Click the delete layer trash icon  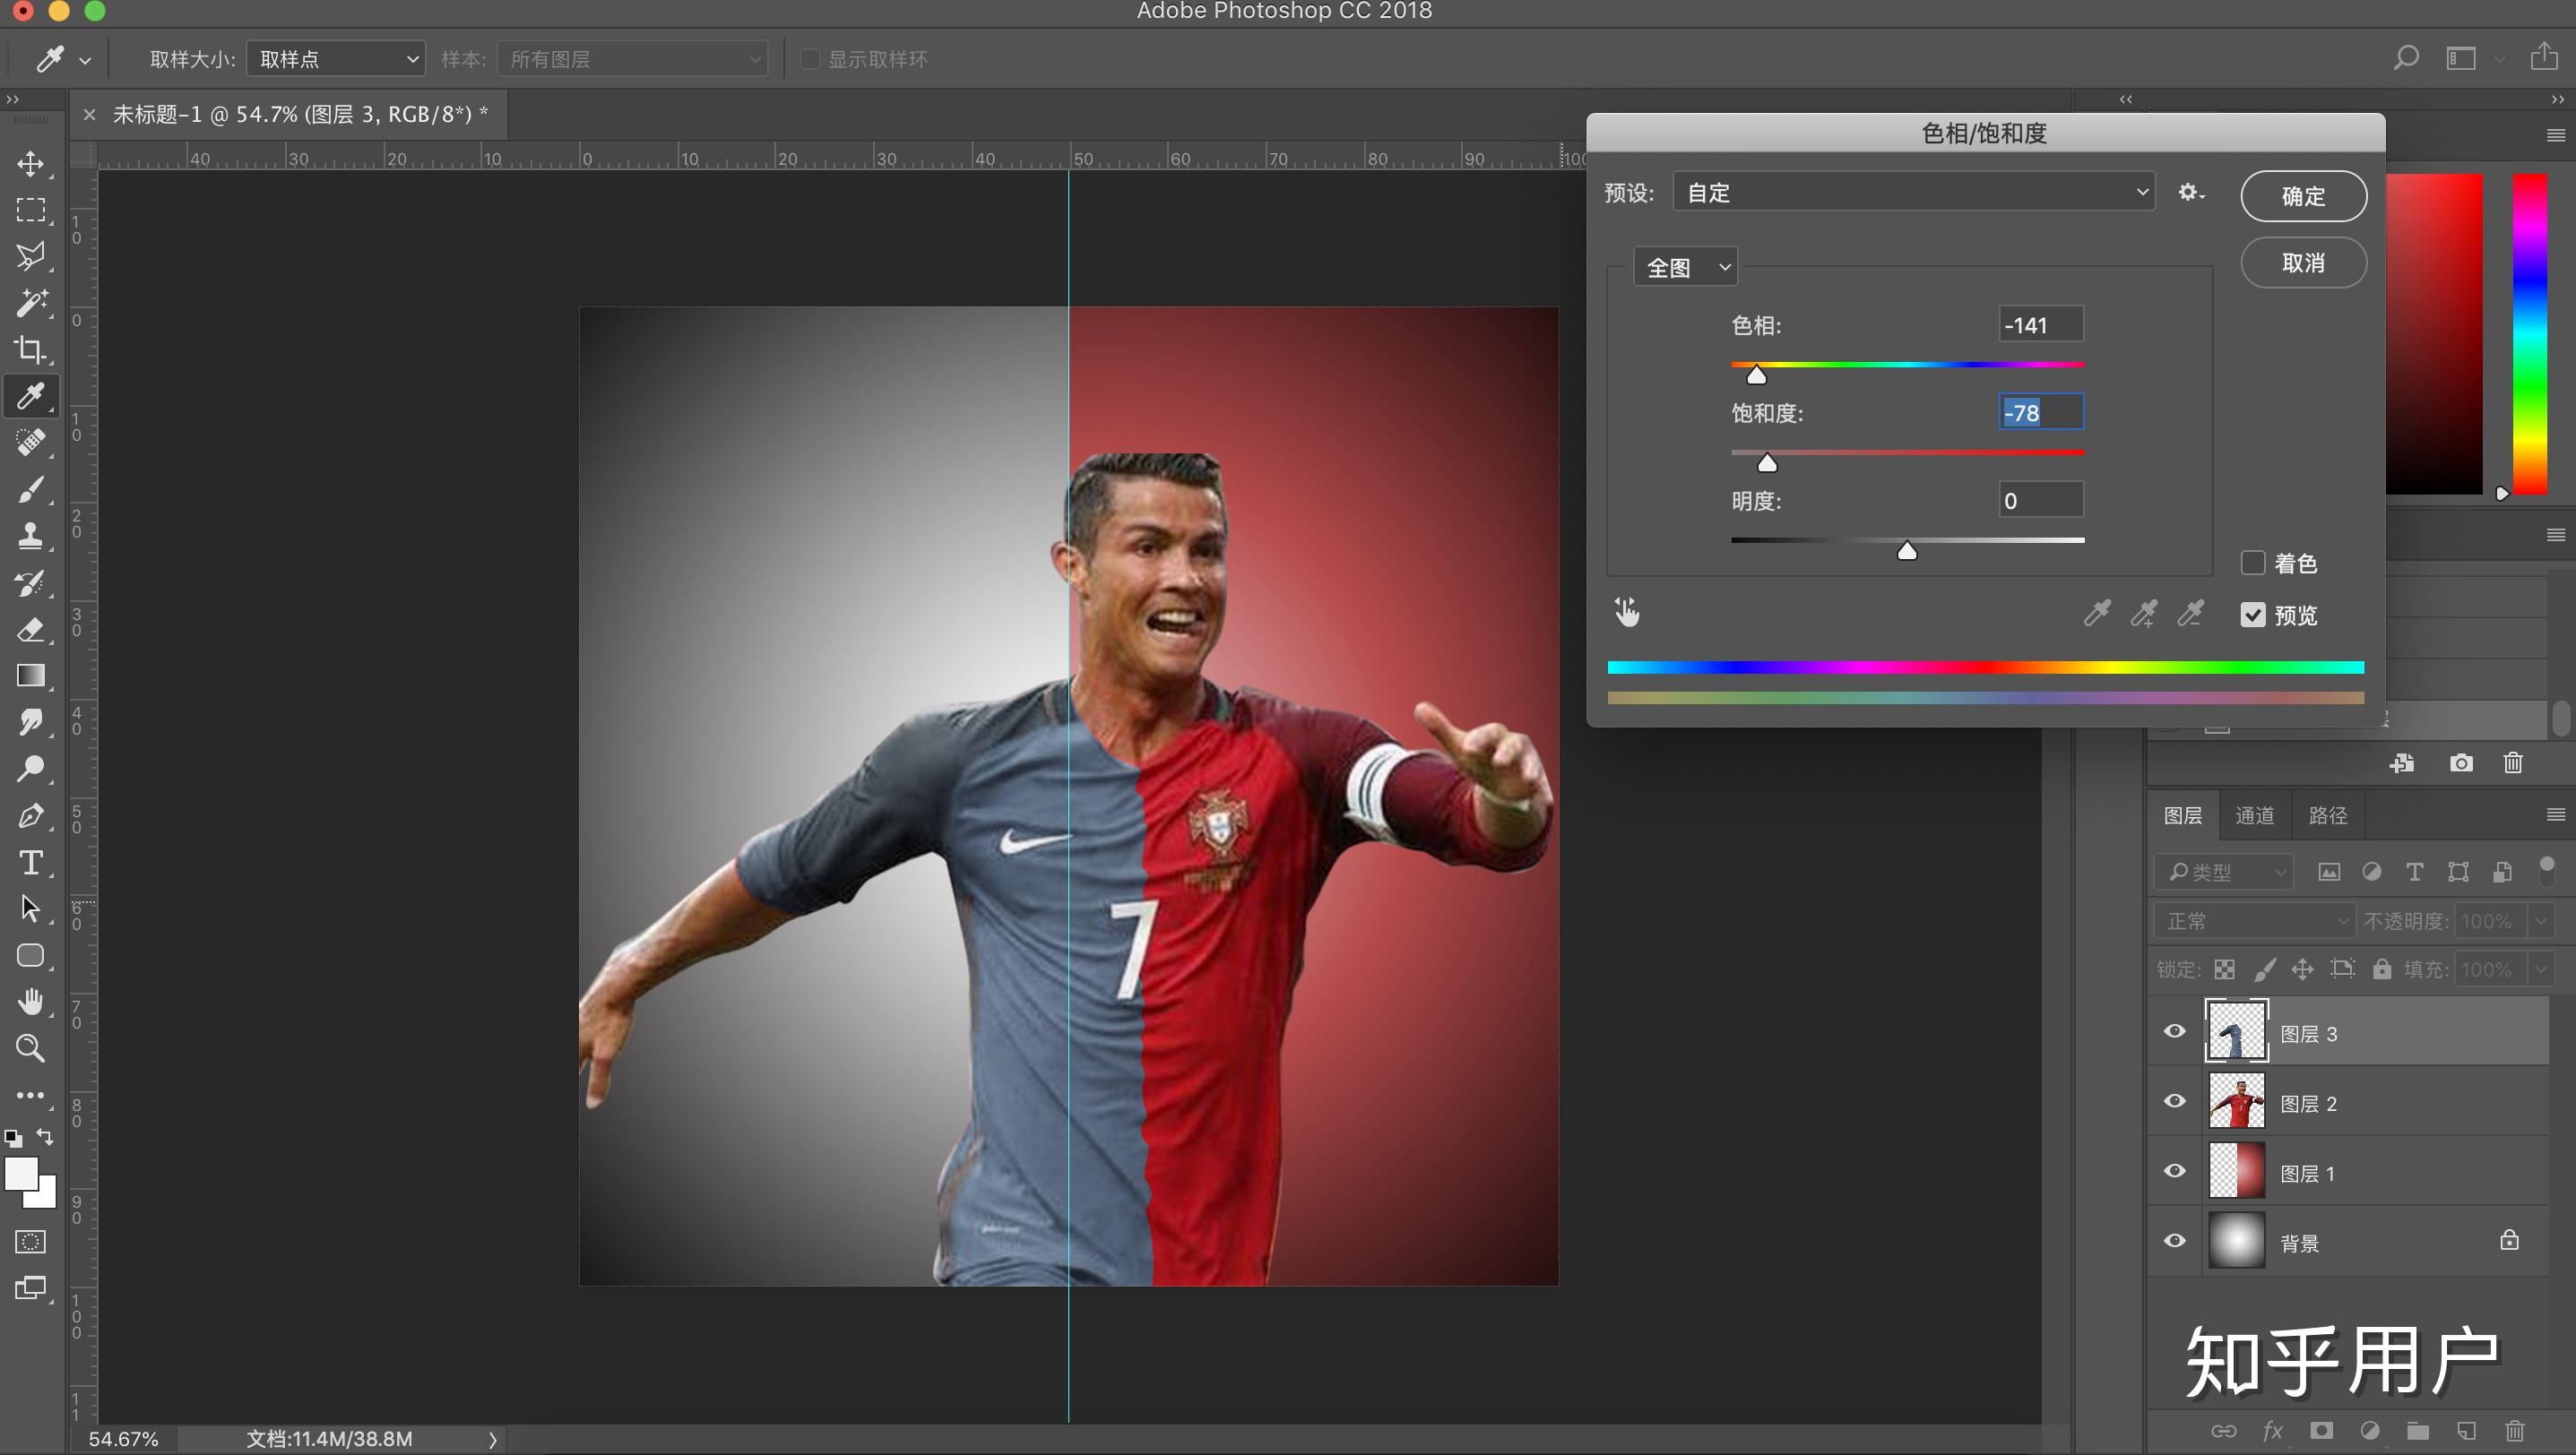tap(2515, 1431)
